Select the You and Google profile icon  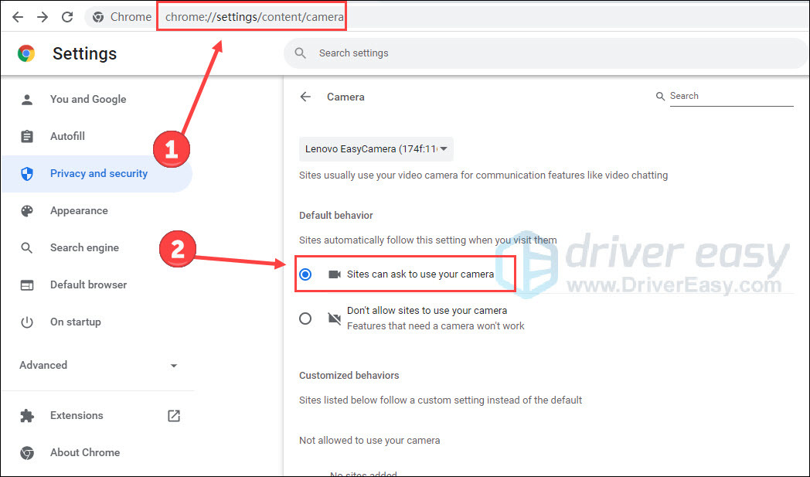click(x=28, y=99)
